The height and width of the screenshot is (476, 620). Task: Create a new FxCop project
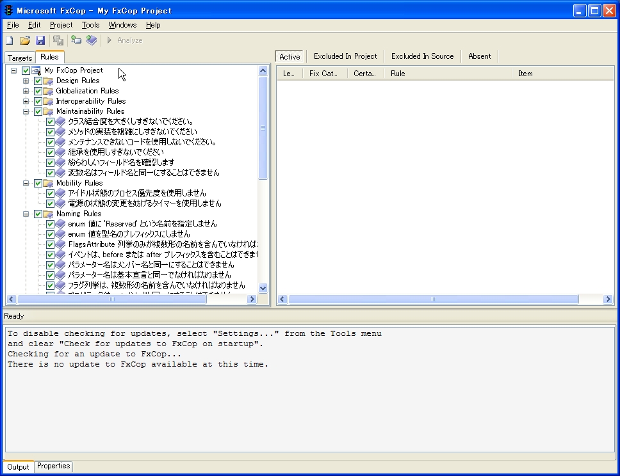[x=9, y=40]
